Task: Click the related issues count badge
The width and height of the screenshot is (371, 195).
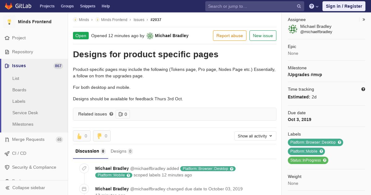Action: click(x=123, y=114)
